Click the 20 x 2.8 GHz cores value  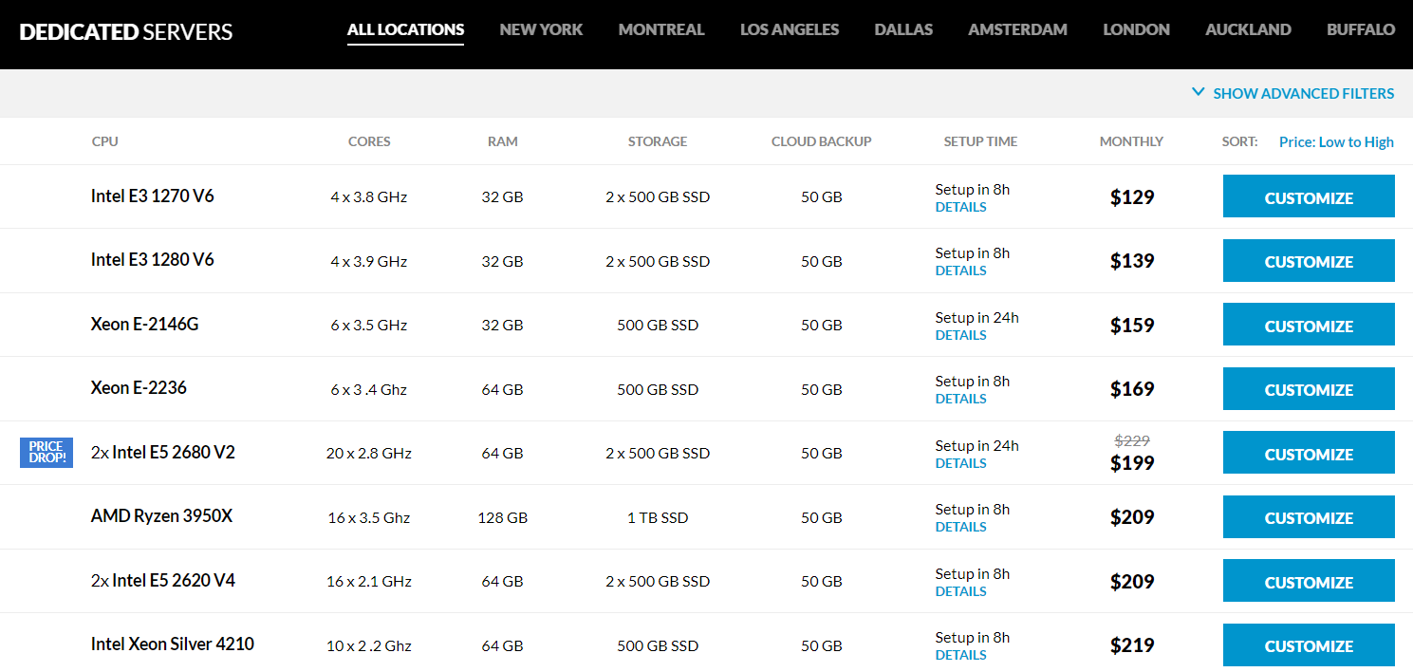coord(369,454)
